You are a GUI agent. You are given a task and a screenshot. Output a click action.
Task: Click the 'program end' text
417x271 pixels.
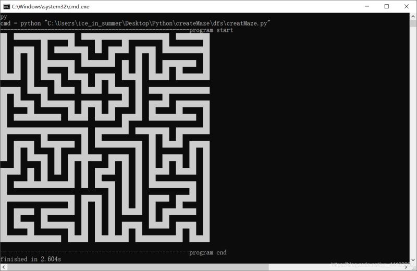click(208, 252)
